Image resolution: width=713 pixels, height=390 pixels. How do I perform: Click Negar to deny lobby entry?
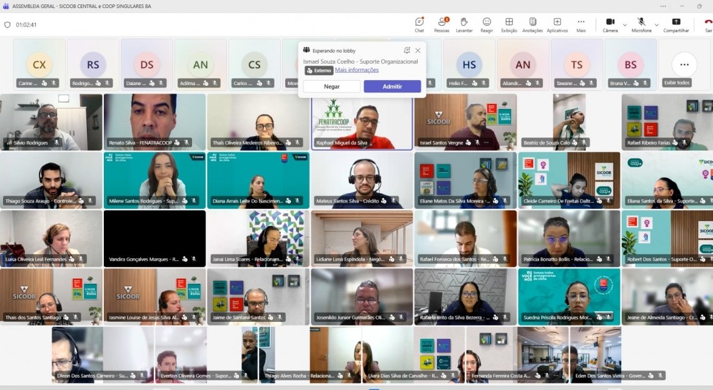coord(331,86)
